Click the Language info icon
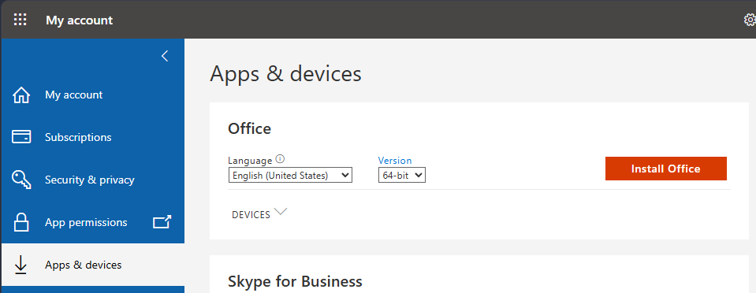The width and height of the screenshot is (756, 293). 281,159
